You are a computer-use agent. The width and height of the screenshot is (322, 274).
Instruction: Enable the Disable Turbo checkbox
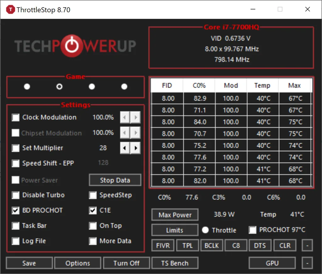15,195
